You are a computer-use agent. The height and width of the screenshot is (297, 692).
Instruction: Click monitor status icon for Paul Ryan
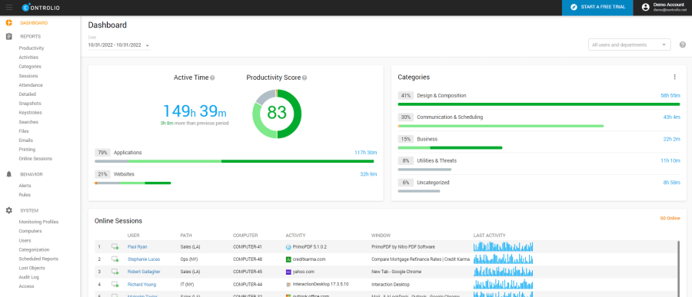coord(115,247)
